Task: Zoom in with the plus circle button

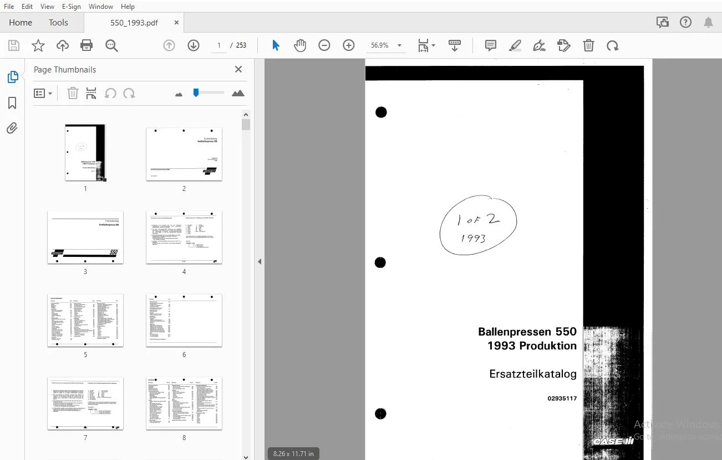Action: 349,45
